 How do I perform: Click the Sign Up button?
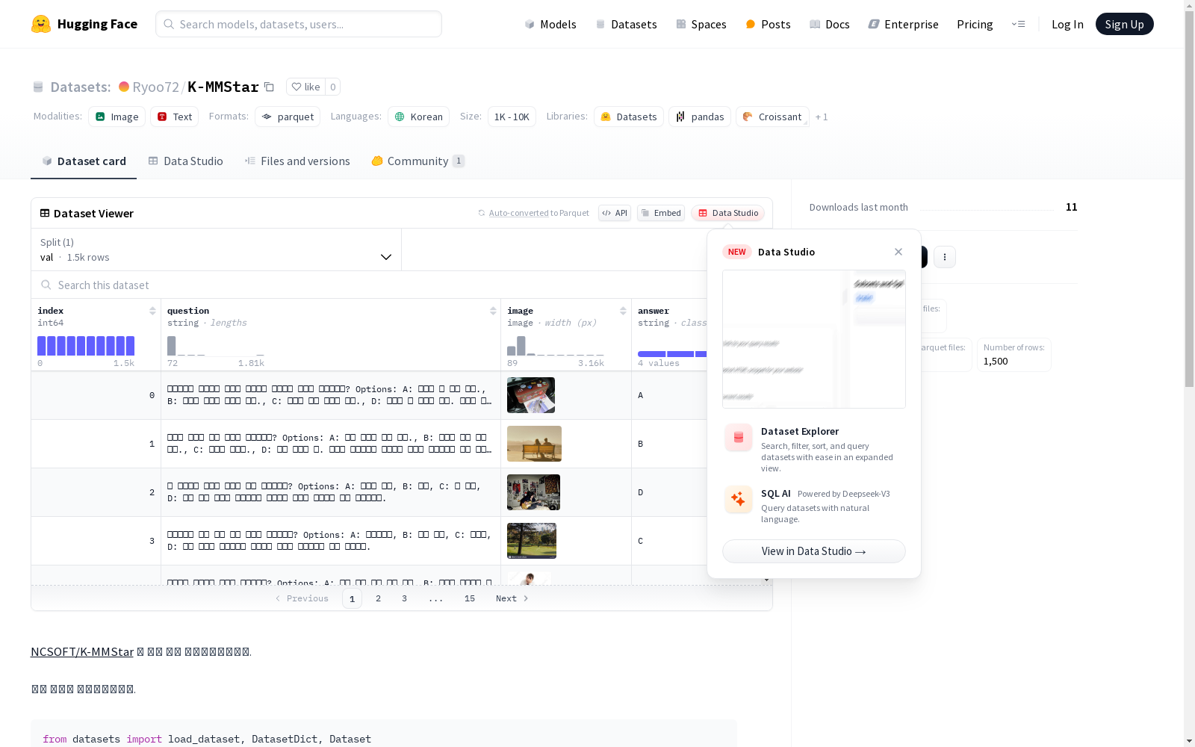click(x=1124, y=24)
